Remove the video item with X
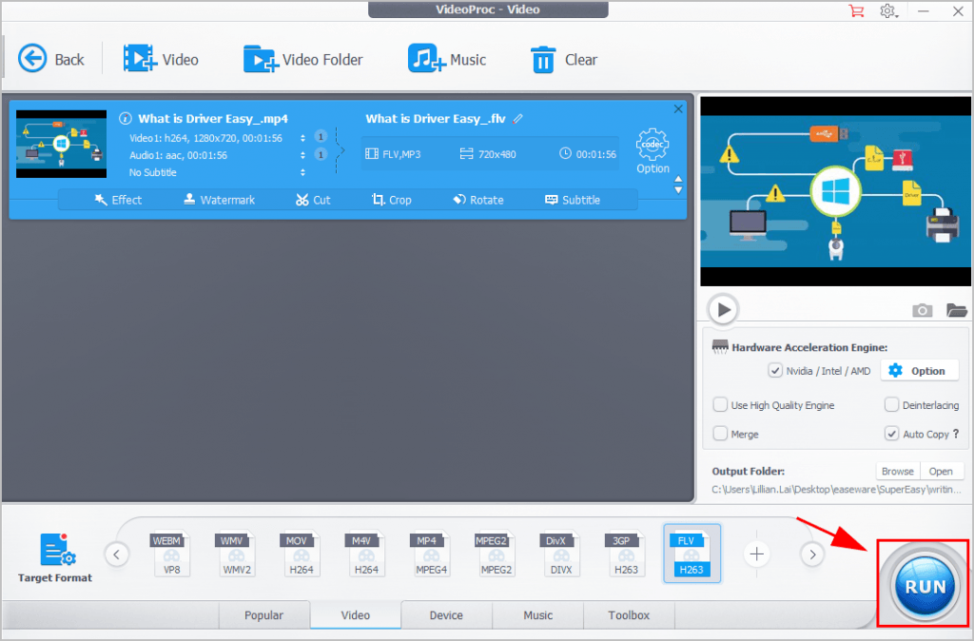Viewport: 974px width, 641px height. tap(678, 108)
